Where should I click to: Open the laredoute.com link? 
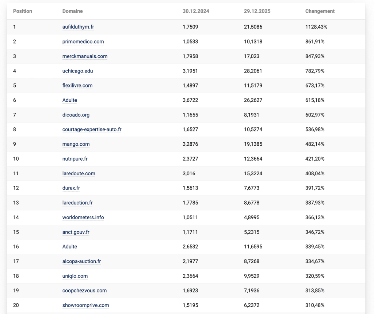(x=79, y=173)
